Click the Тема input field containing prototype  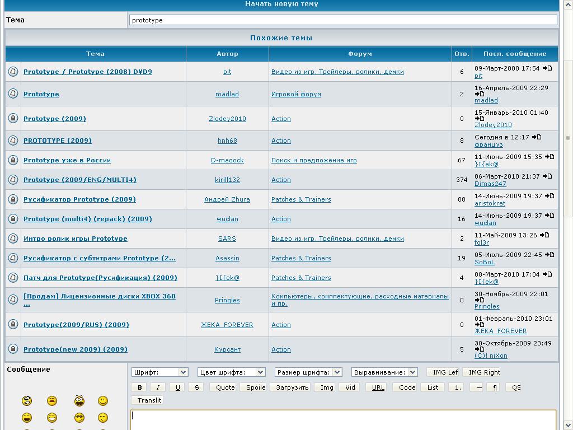click(343, 20)
